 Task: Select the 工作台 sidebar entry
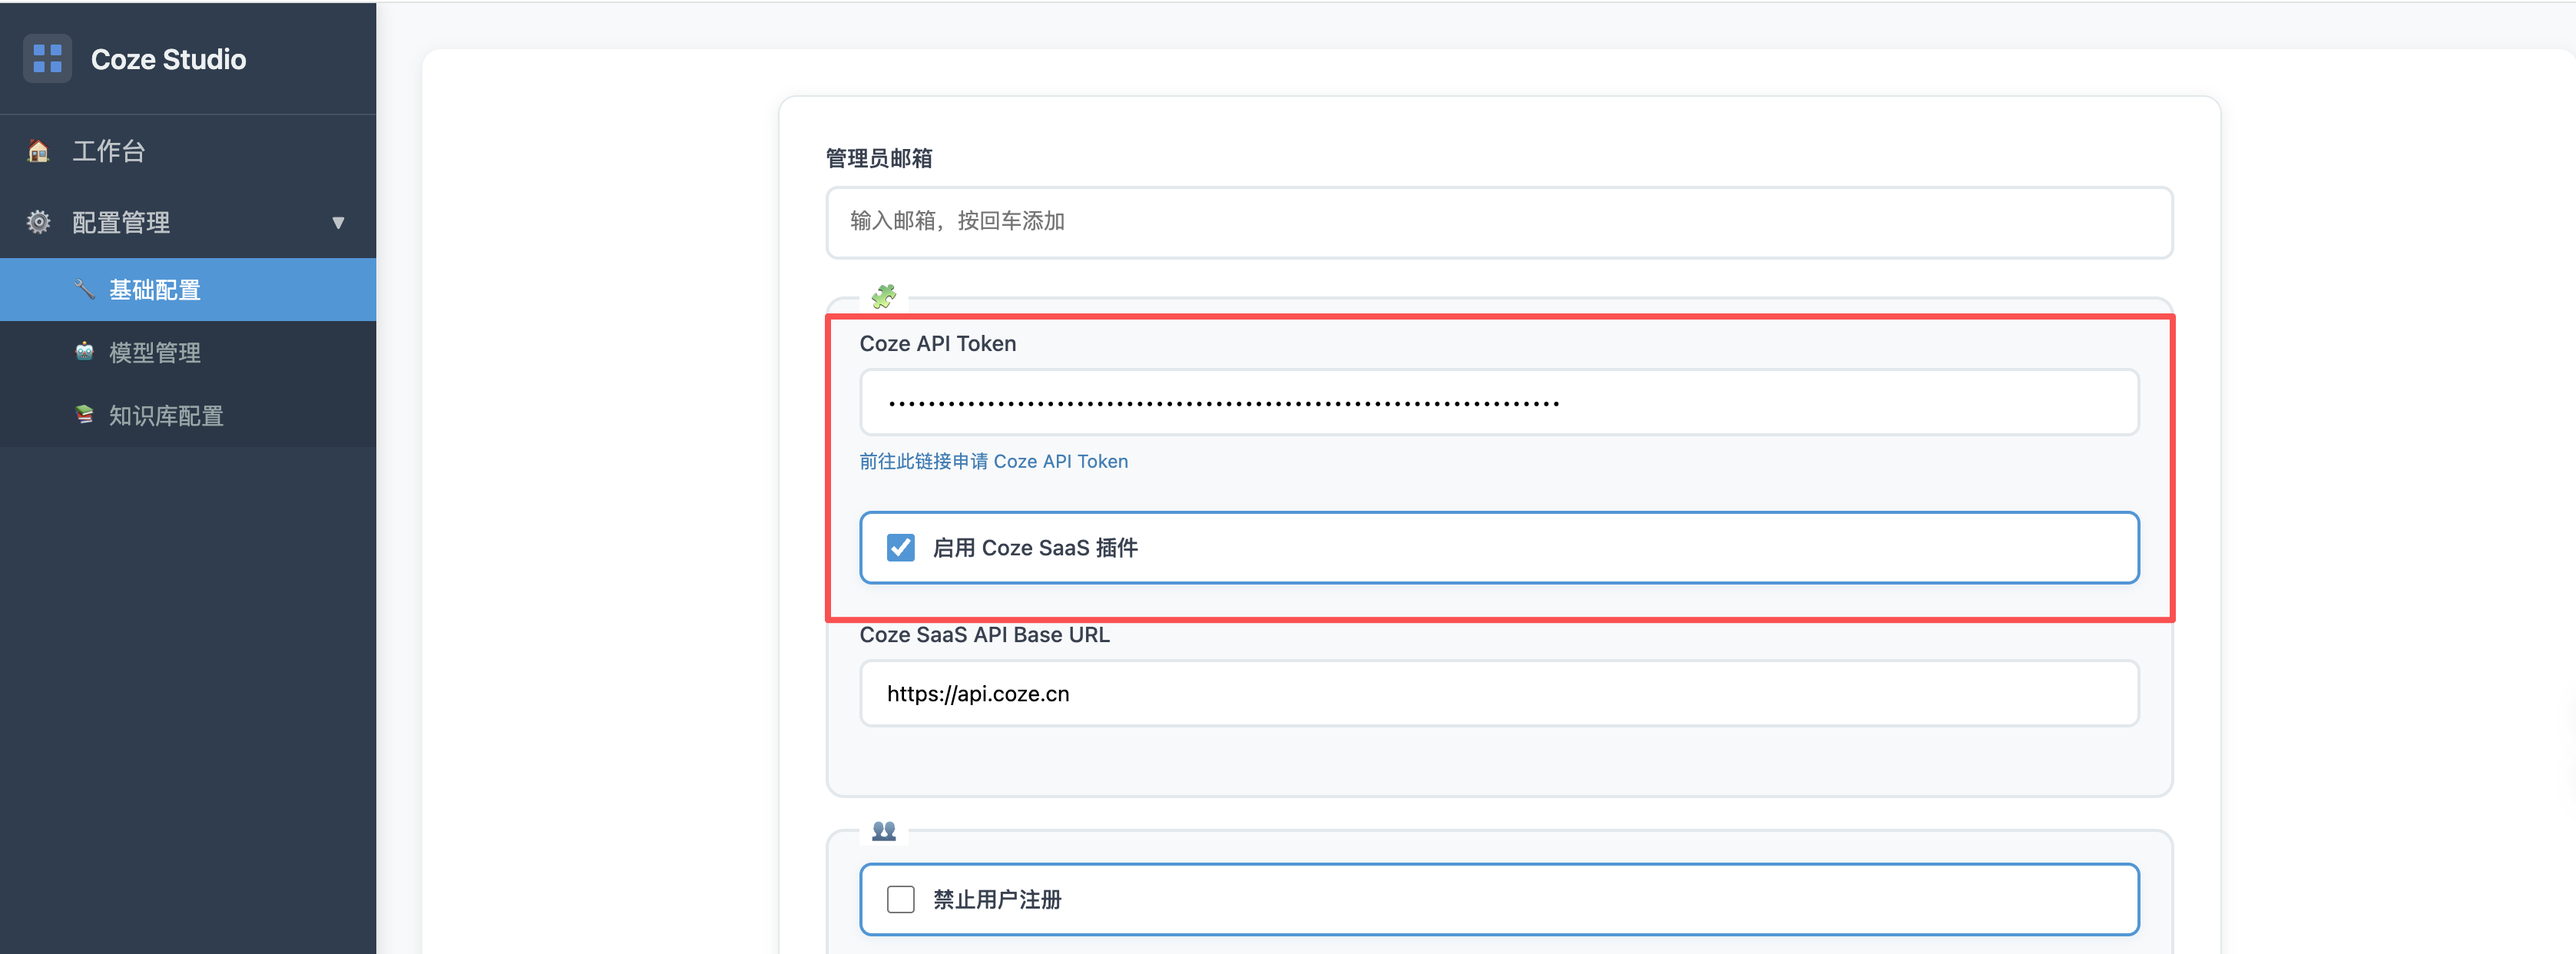[x=108, y=150]
